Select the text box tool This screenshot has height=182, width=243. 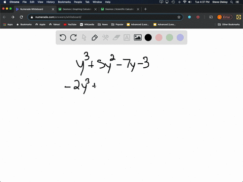[x=127, y=37]
